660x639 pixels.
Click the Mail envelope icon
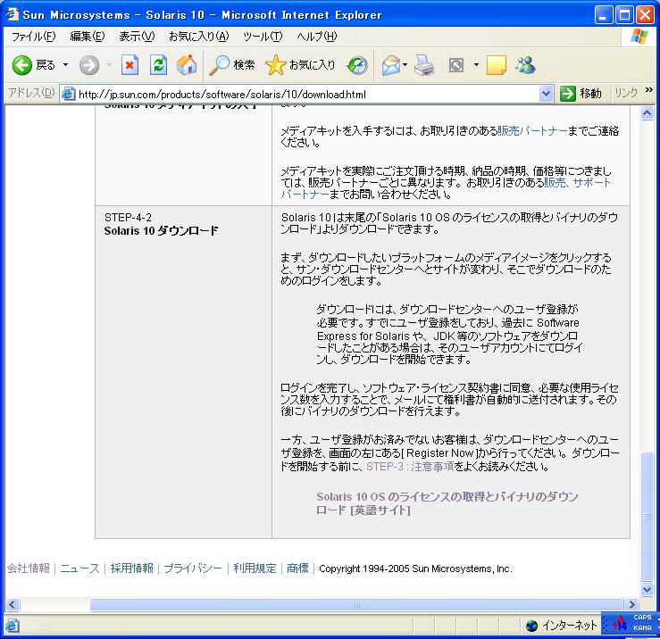[390, 65]
